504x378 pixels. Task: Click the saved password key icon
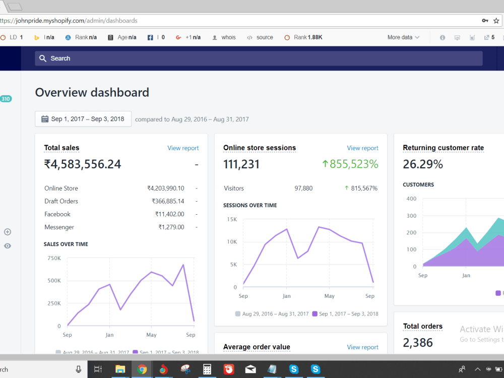[x=485, y=21]
